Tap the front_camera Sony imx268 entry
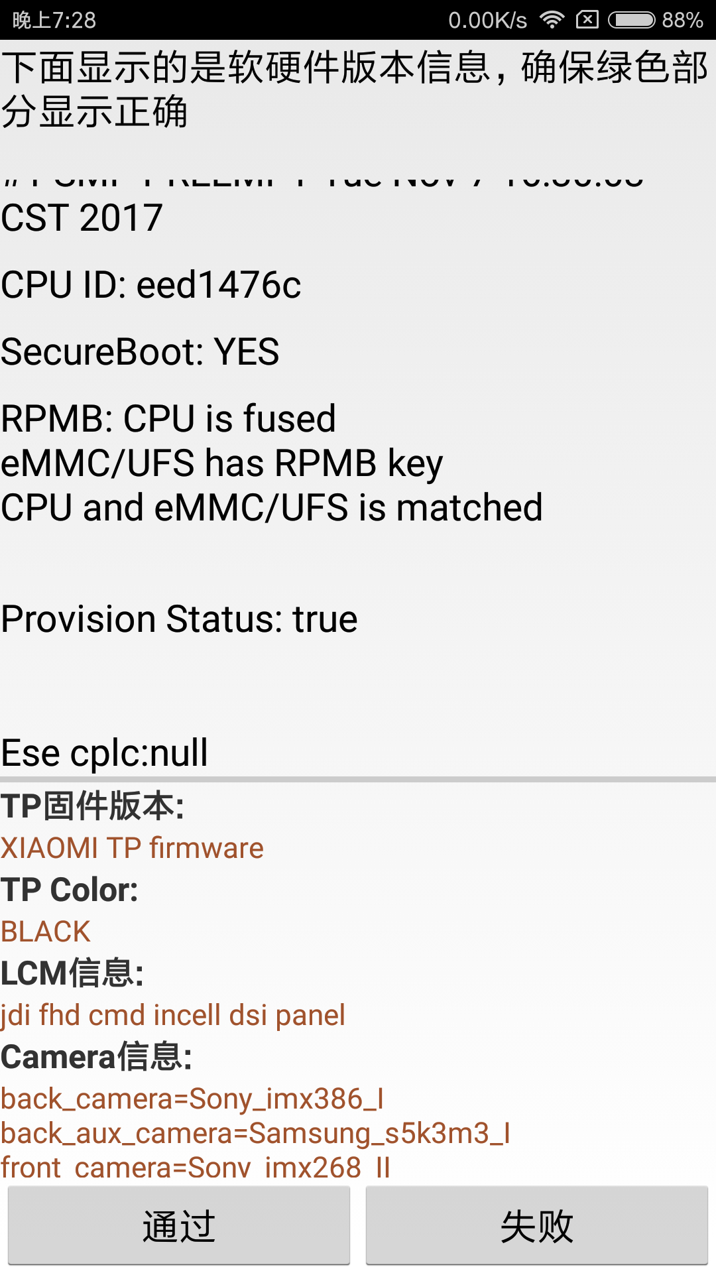716x1273 pixels. [196, 1167]
